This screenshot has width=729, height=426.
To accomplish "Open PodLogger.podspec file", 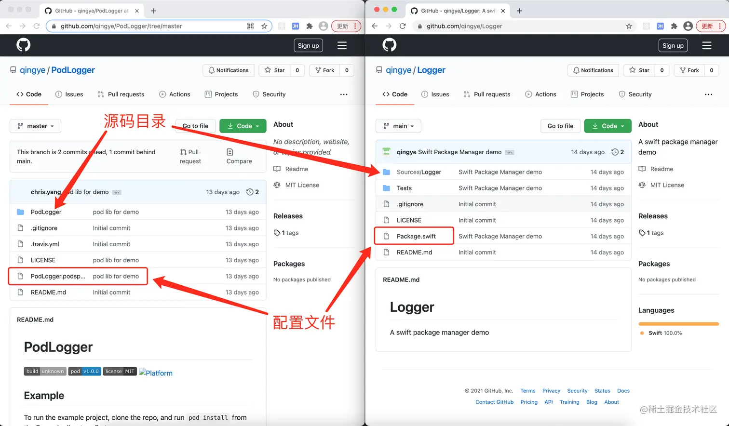I will pyautogui.click(x=58, y=276).
